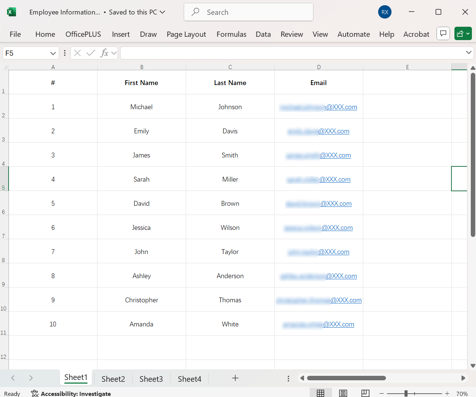
Task: Open the Name Box dropdown arrow
Action: coord(53,53)
